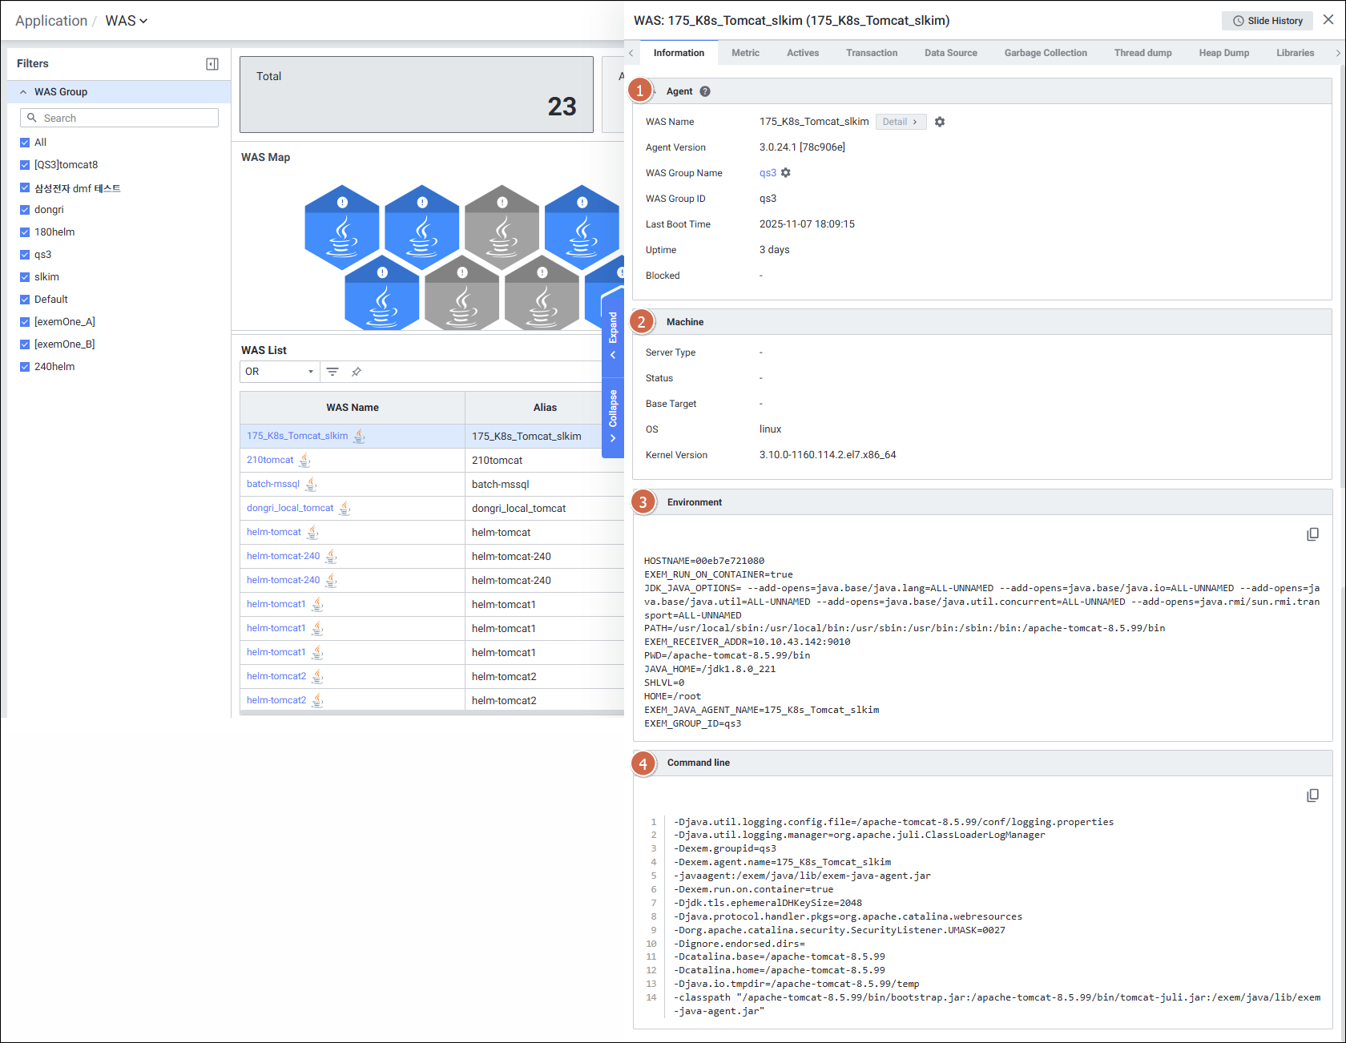Copy the Command line content
Screen dimensions: 1346x1043
1312,795
